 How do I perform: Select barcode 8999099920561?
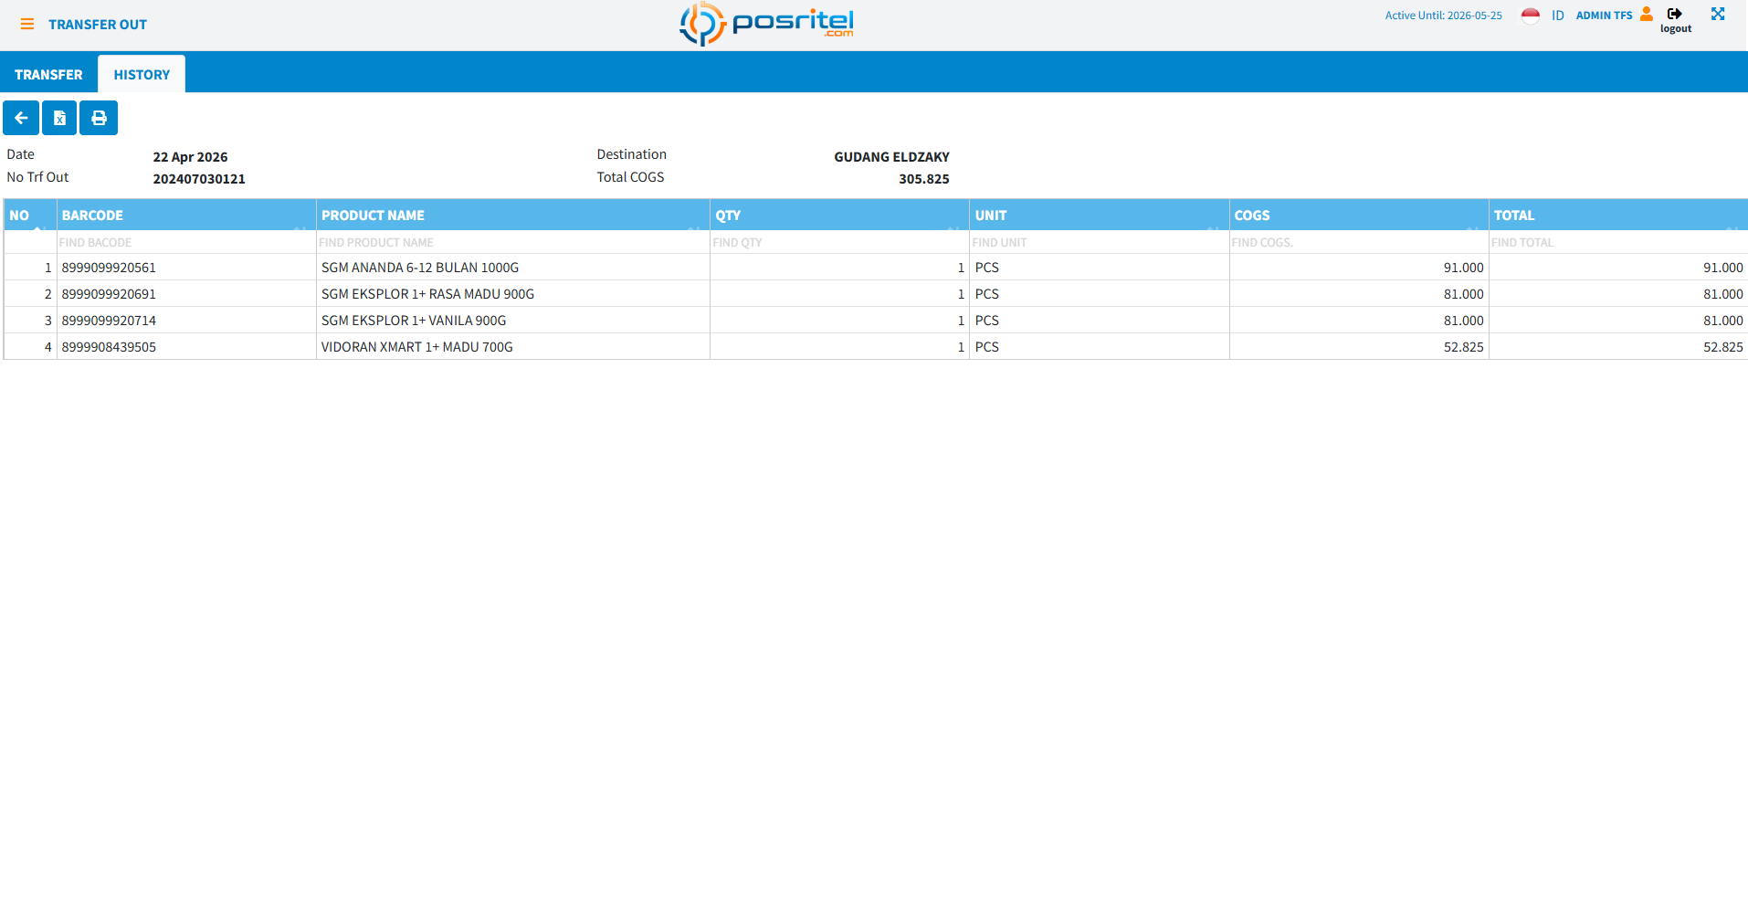[109, 268]
